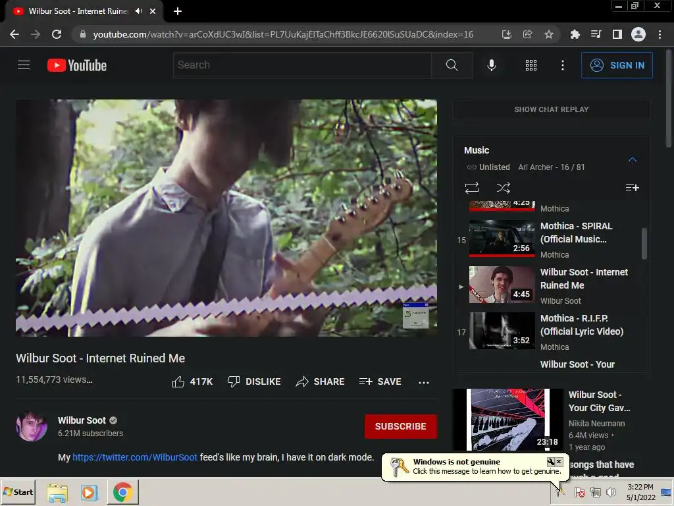Open Chrome extensions puzzle icon
Image resolution: width=674 pixels, height=506 pixels.
point(575,34)
